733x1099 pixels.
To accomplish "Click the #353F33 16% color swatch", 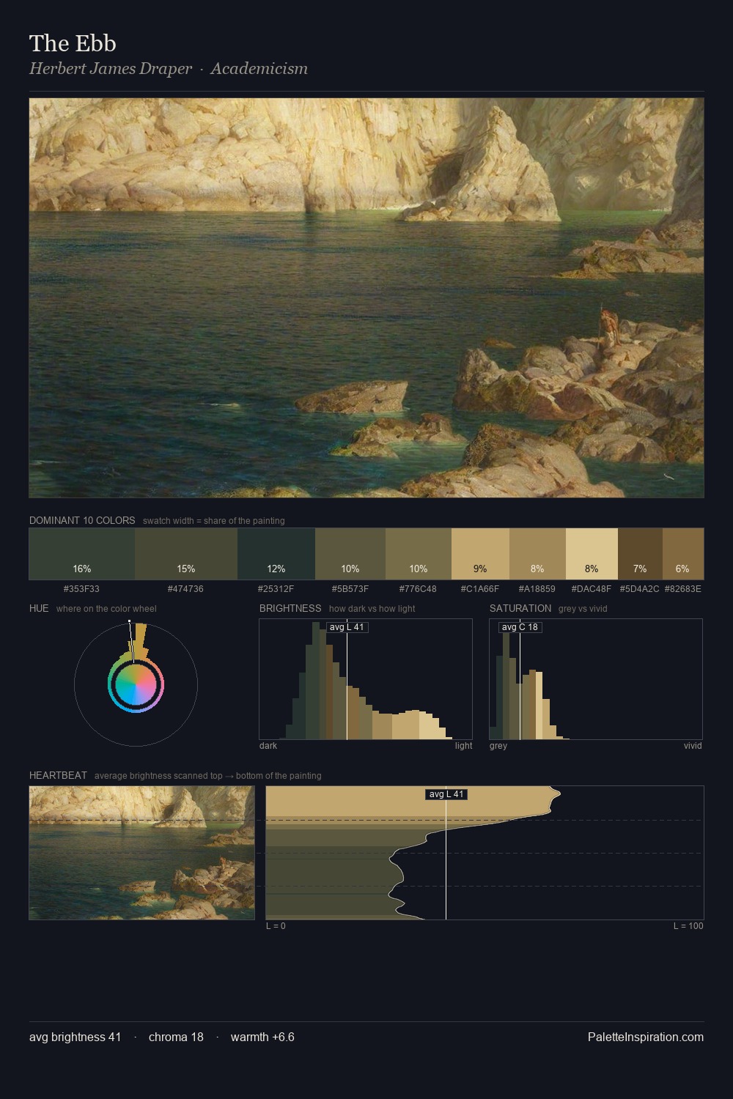I will [82, 554].
